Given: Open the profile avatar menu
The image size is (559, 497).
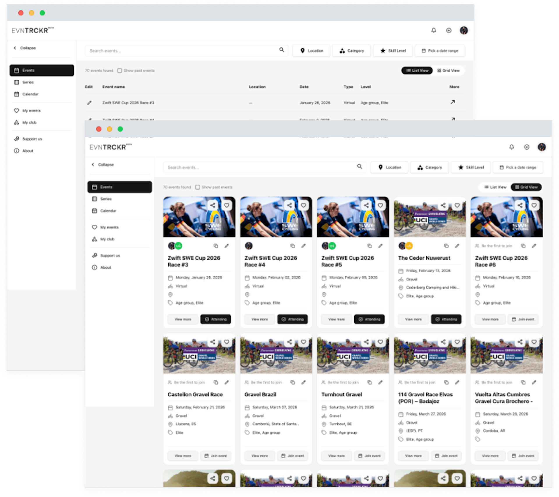Looking at the screenshot, I should point(542,147).
